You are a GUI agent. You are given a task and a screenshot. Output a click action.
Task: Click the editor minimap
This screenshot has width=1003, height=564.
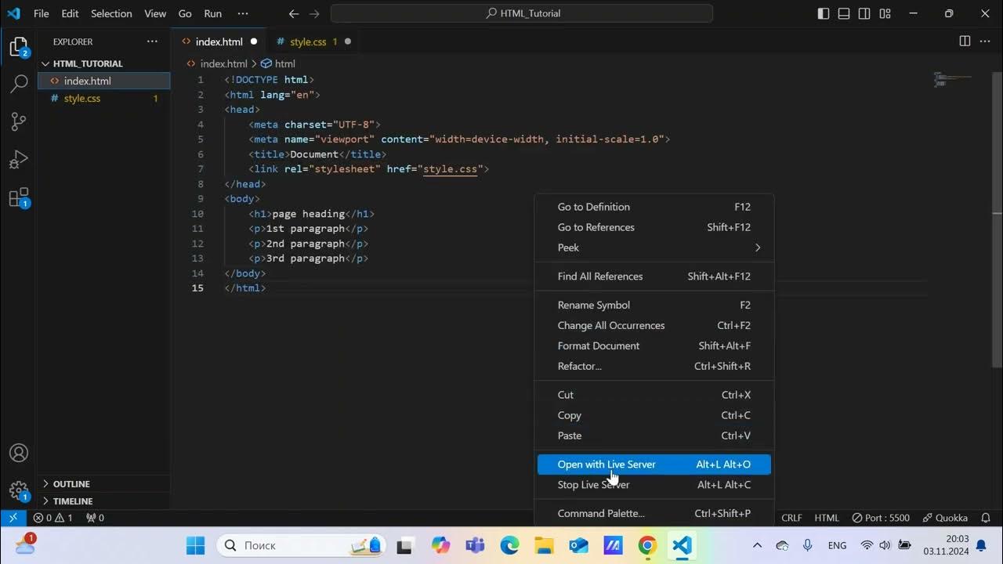coord(953,79)
